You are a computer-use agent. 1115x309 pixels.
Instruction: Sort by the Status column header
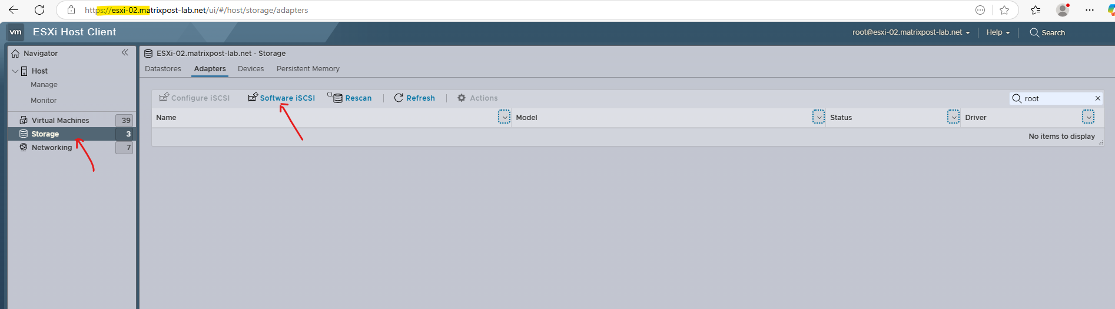coord(841,118)
